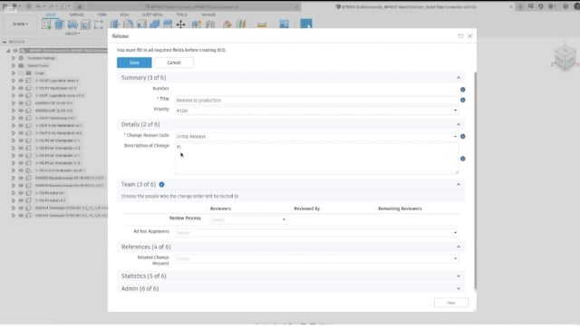The image size is (580, 329).
Task: Switch to the MESH tab
Action: click(x=124, y=15)
